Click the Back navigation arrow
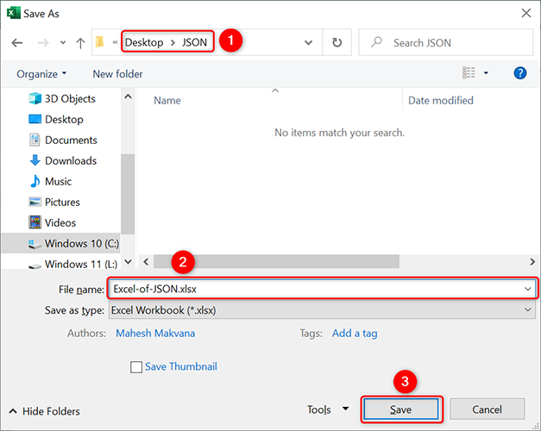This screenshot has width=541, height=431. point(18,42)
